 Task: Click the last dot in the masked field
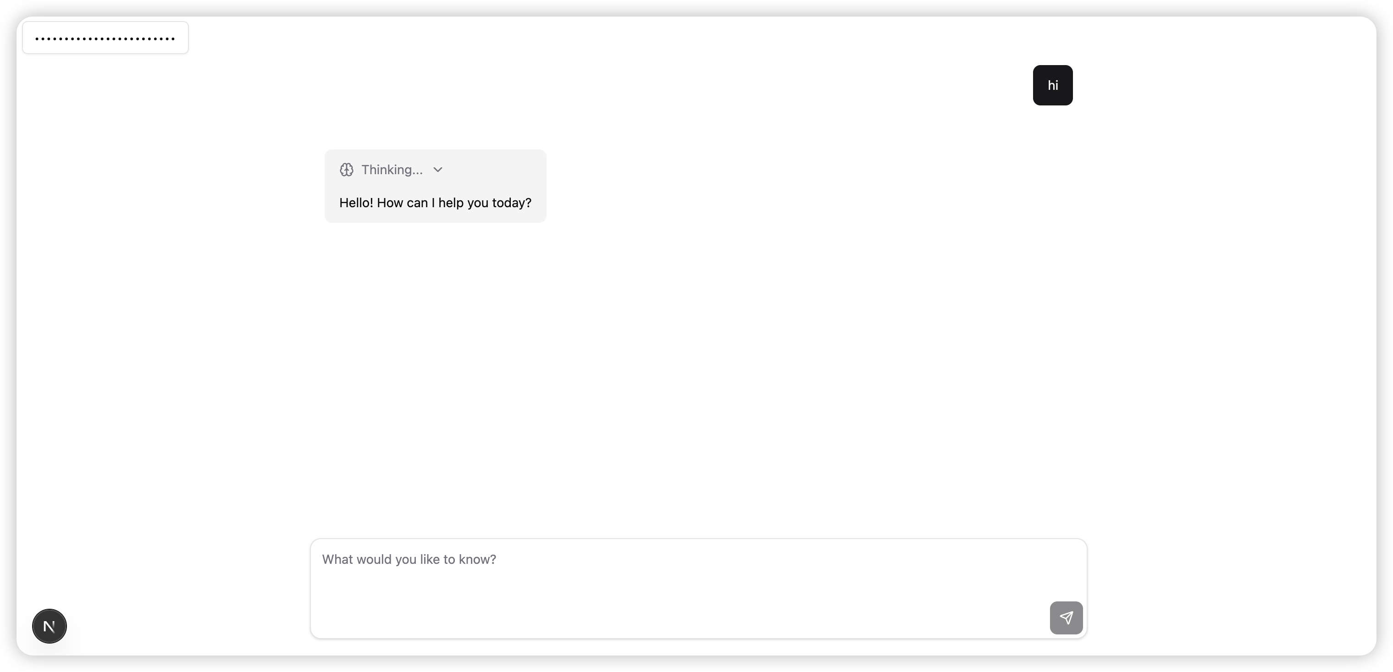click(x=173, y=39)
